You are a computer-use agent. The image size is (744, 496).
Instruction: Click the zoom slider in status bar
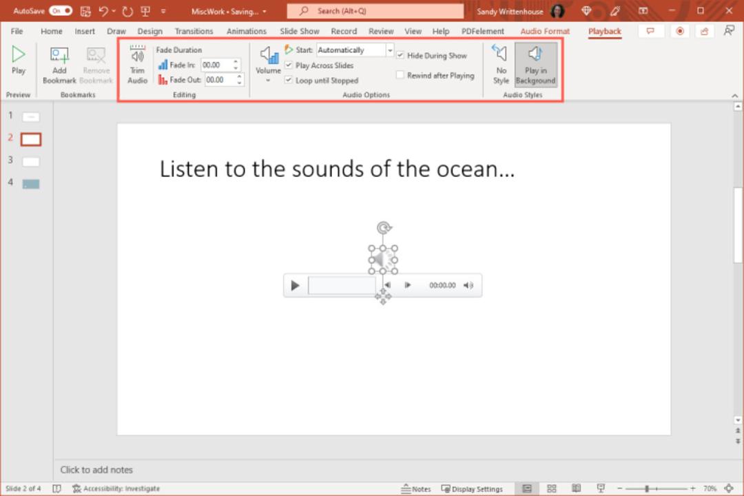click(x=657, y=488)
